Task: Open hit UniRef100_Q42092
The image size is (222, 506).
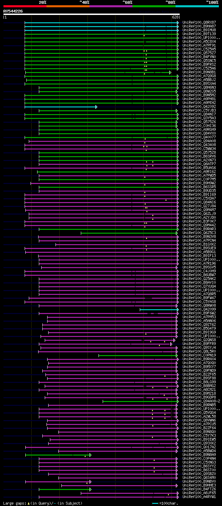Action: click(x=199, y=107)
